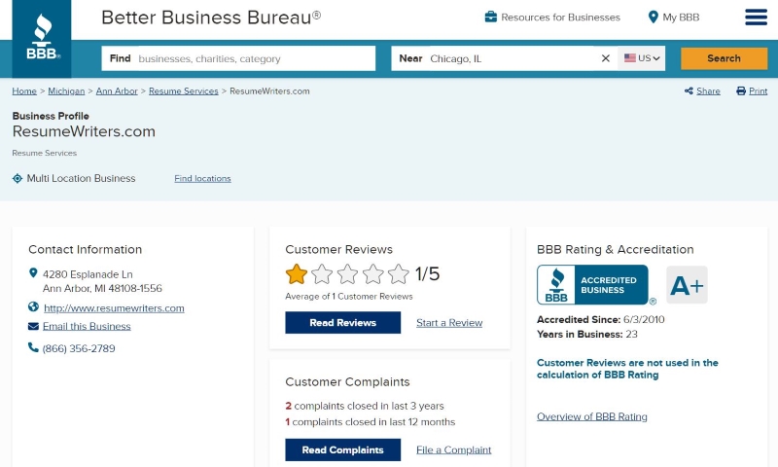Click 'Customer Reviews are not used' notice
The height and width of the screenshot is (467, 778).
[x=627, y=369]
